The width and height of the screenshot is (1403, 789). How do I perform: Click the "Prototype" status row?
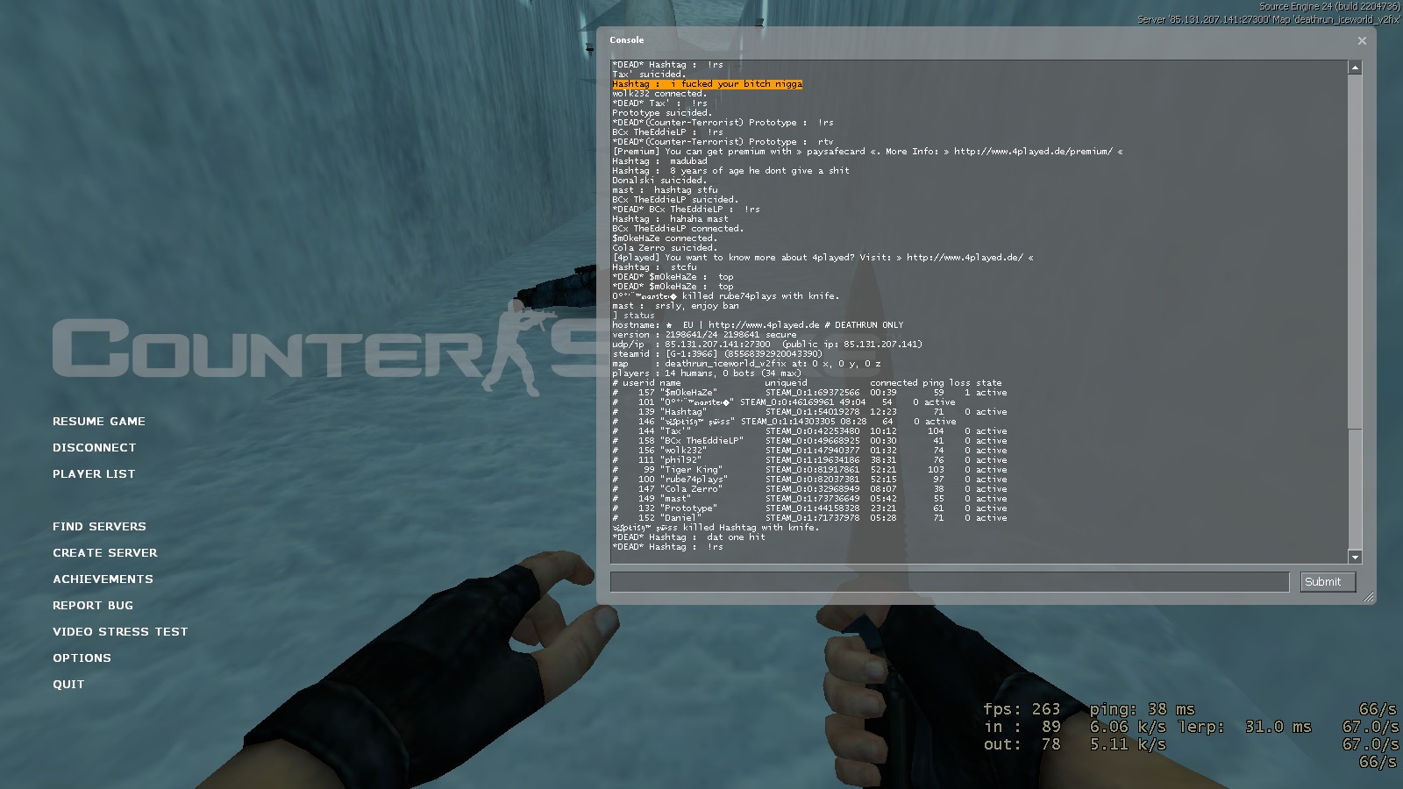[x=809, y=508]
